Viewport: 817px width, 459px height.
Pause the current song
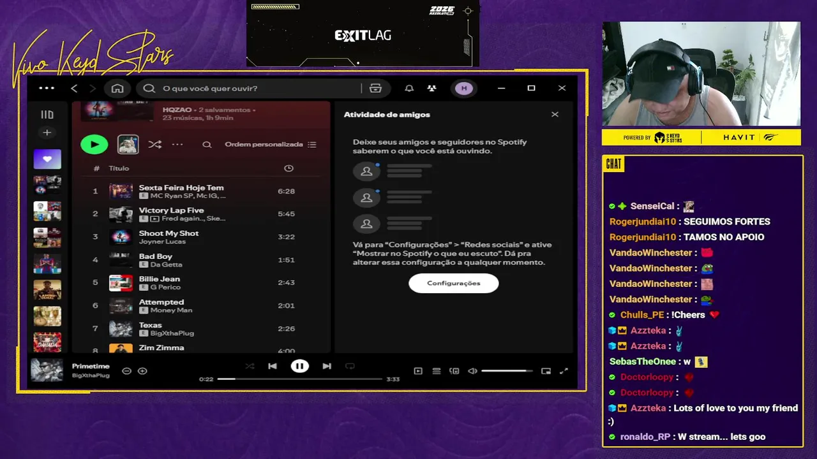coord(299,366)
